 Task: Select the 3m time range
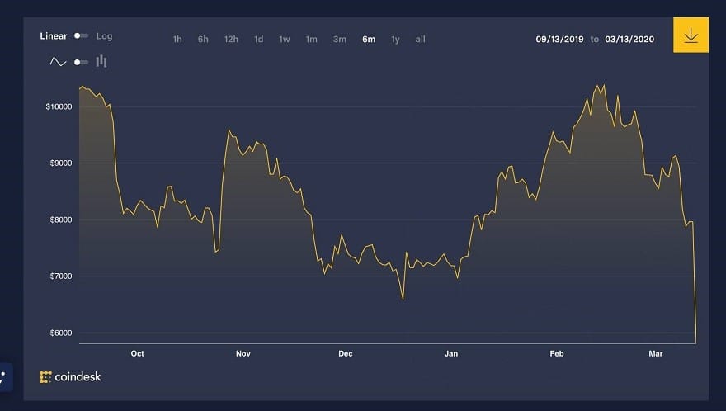click(339, 40)
